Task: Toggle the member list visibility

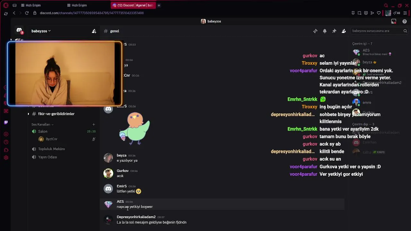Action: click(x=344, y=31)
